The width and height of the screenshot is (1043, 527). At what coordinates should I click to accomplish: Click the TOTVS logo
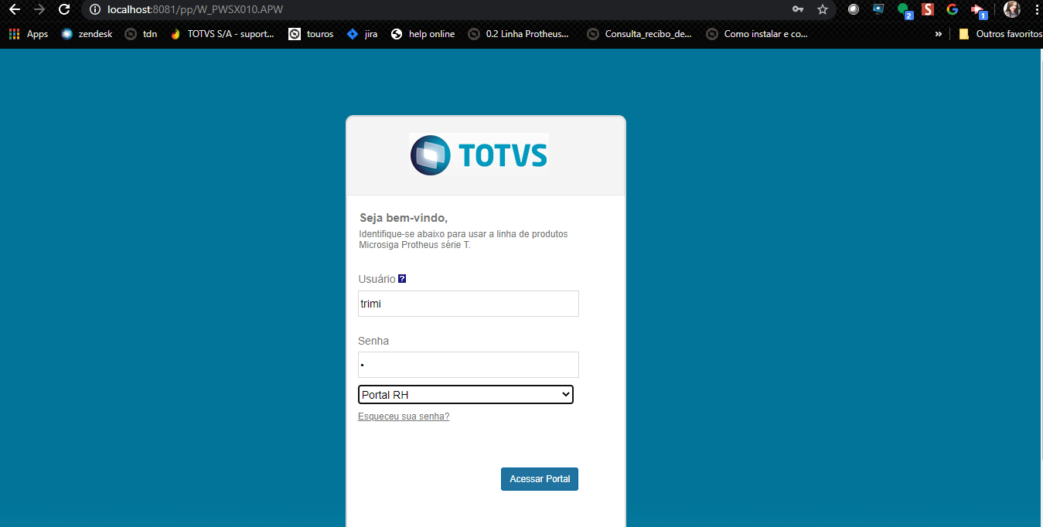(479, 155)
